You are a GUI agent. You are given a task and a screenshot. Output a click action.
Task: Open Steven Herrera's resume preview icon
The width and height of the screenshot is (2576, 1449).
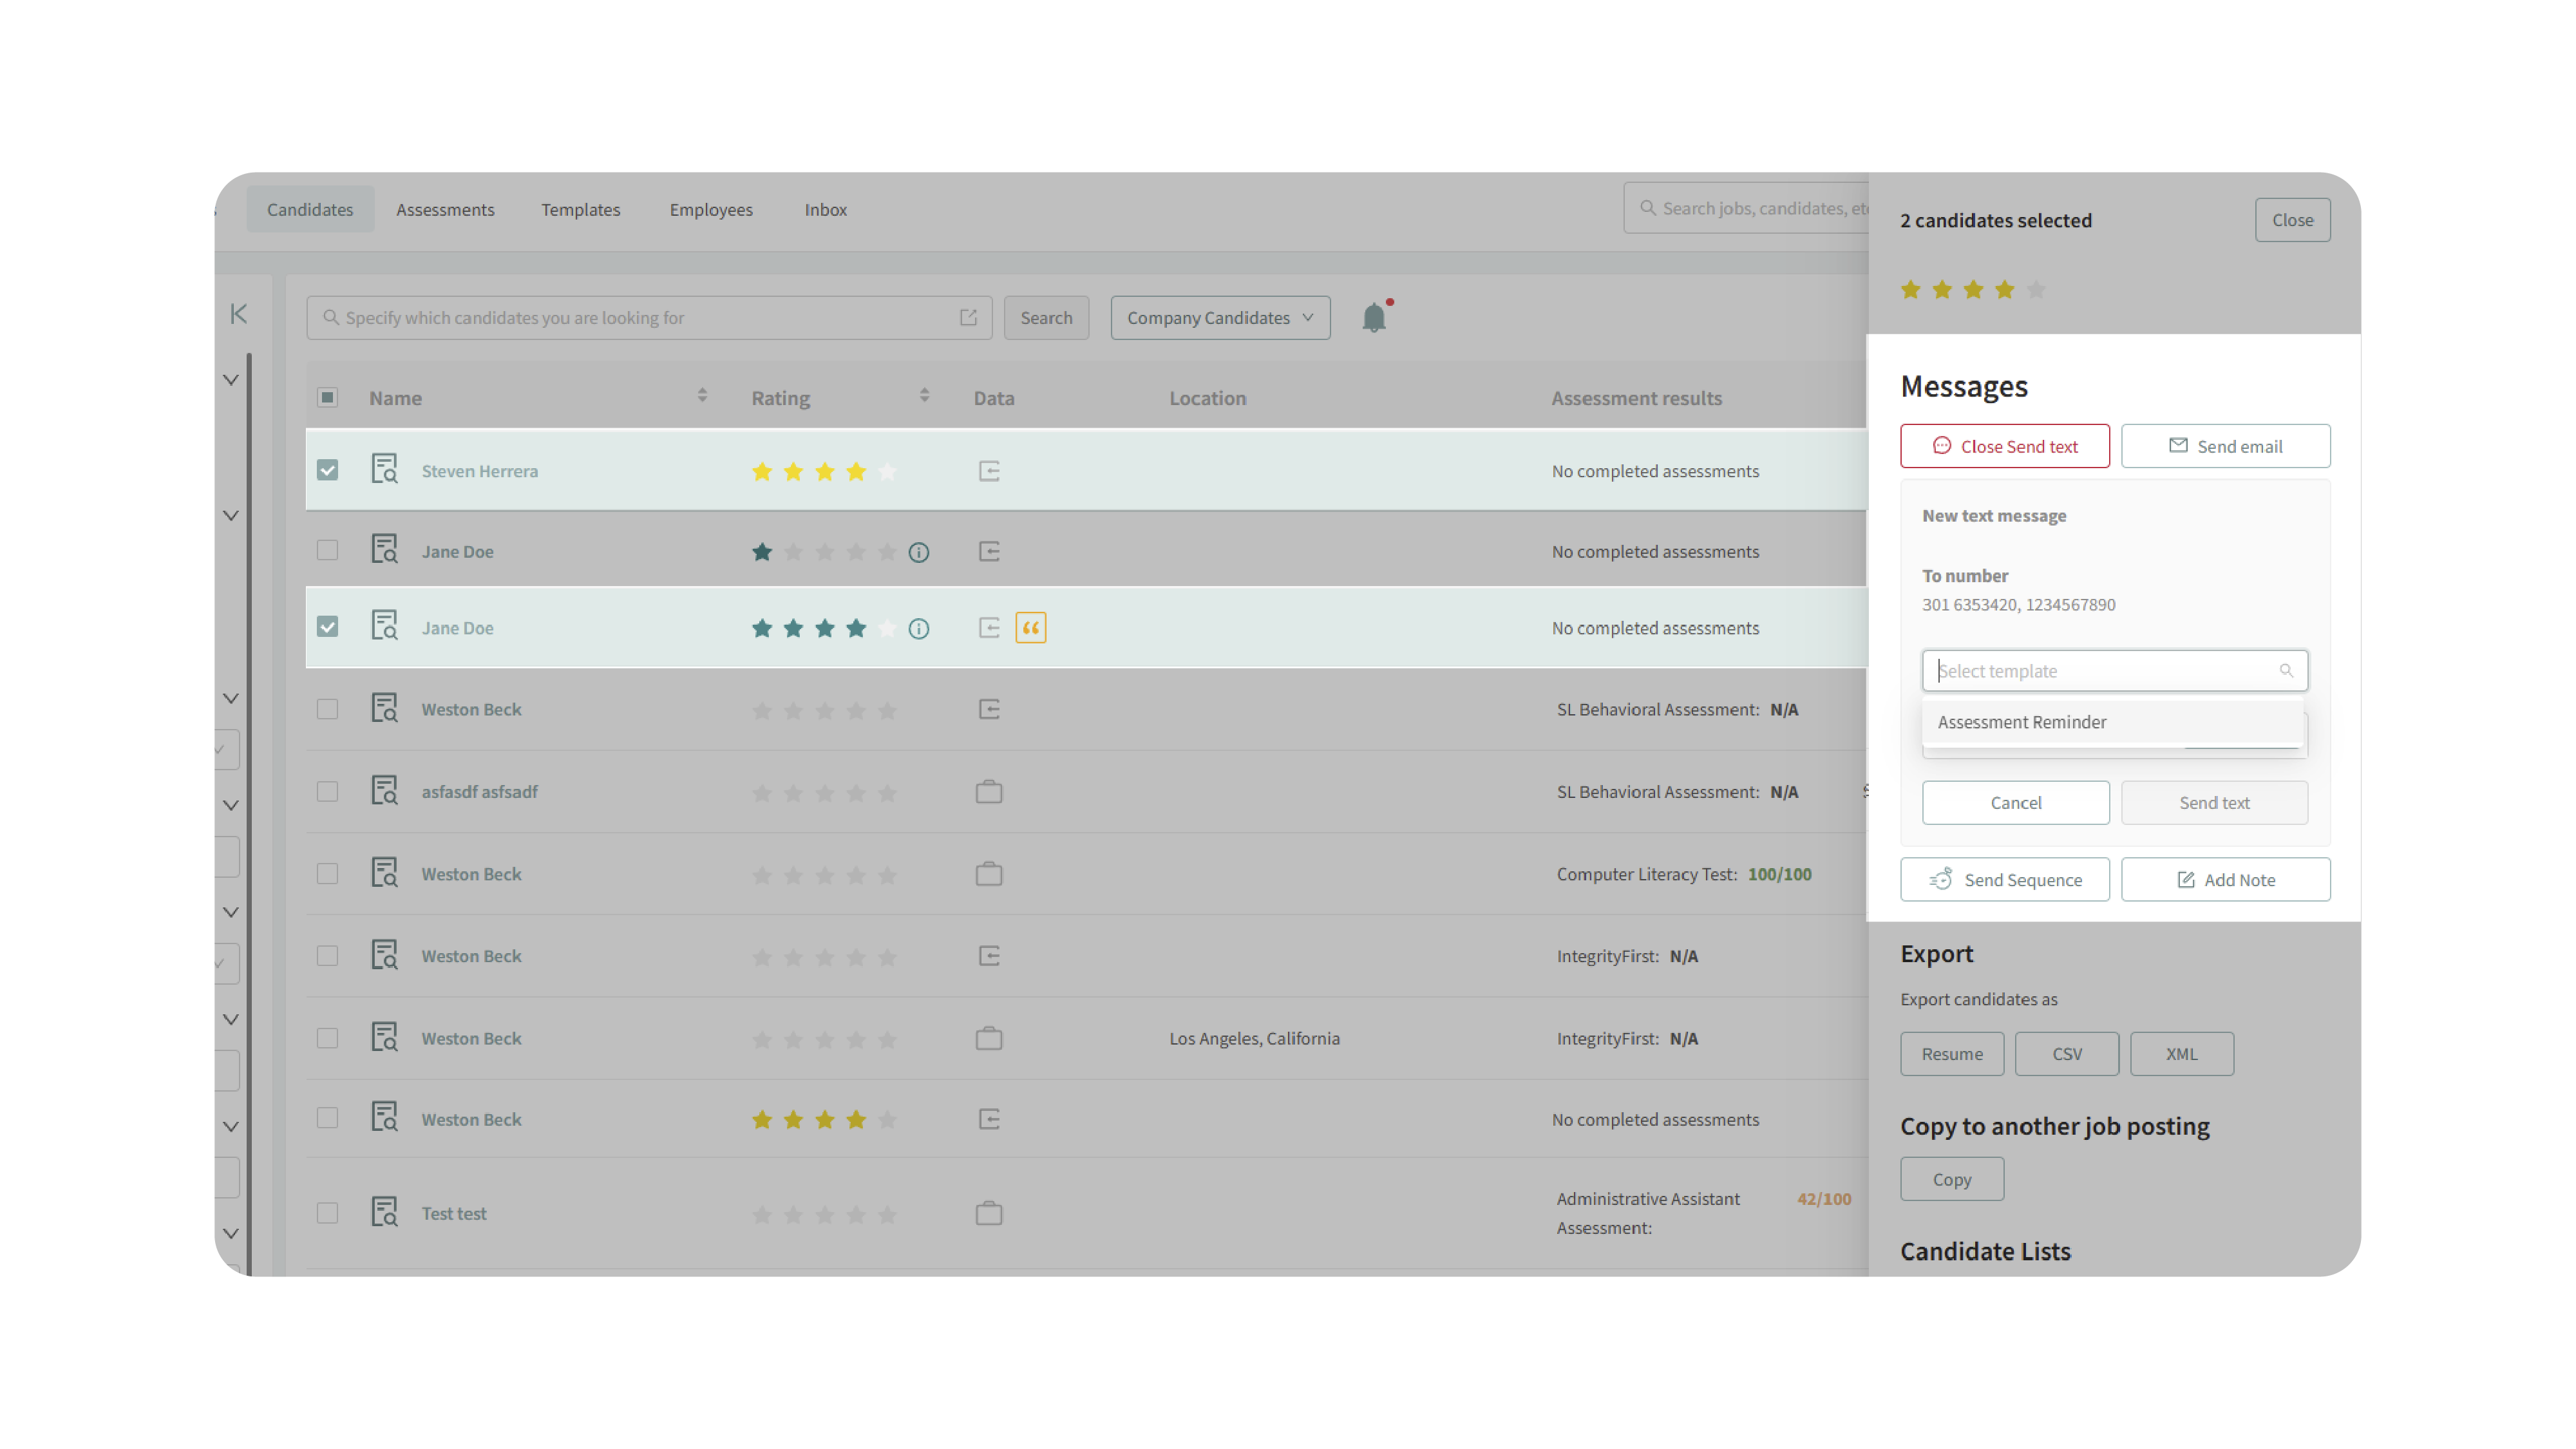coord(385,469)
